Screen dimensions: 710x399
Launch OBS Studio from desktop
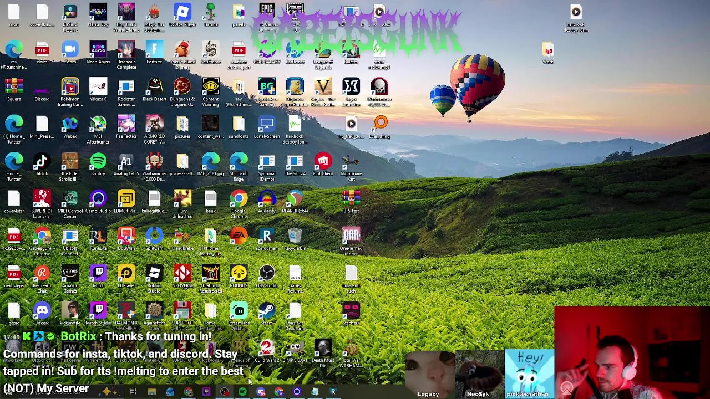(267, 277)
